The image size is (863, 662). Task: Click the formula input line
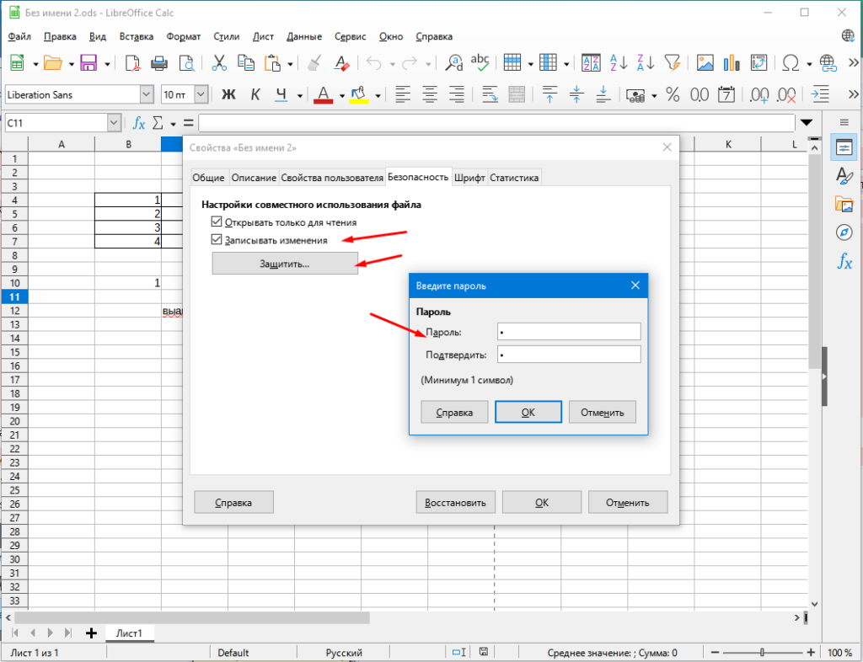[496, 123]
